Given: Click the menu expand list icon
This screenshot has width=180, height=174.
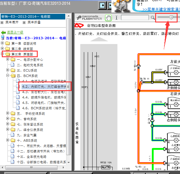Looking at the screenshot, I should [x=2, y=22].
